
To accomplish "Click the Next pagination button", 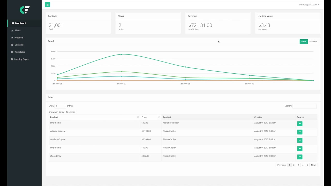I will coord(313,165).
